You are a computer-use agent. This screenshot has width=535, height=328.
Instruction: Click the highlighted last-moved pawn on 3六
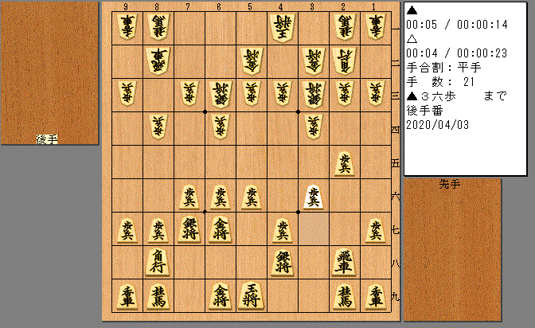coord(314,197)
